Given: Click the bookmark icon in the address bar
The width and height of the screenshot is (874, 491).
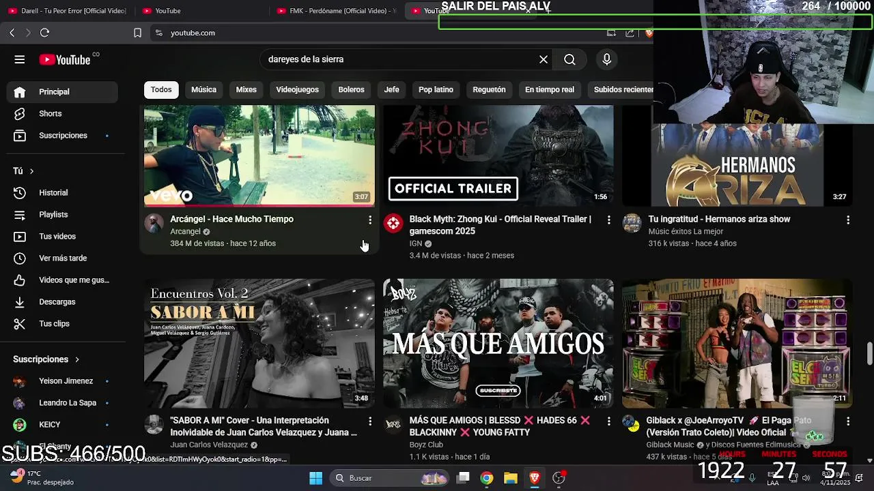Looking at the screenshot, I should tap(137, 33).
